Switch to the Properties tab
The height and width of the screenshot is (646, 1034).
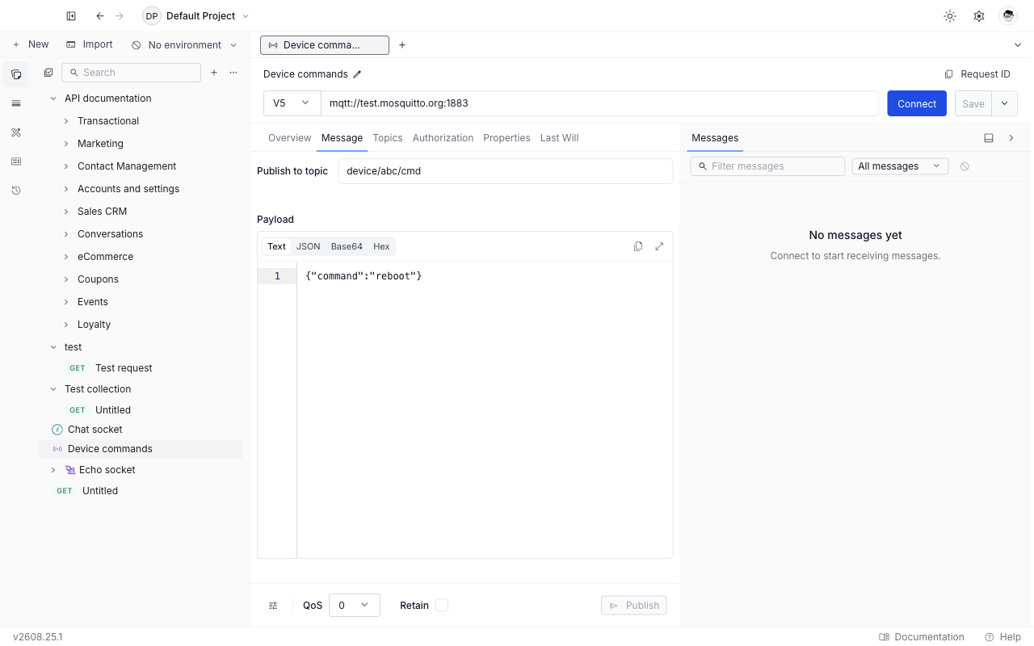point(506,138)
